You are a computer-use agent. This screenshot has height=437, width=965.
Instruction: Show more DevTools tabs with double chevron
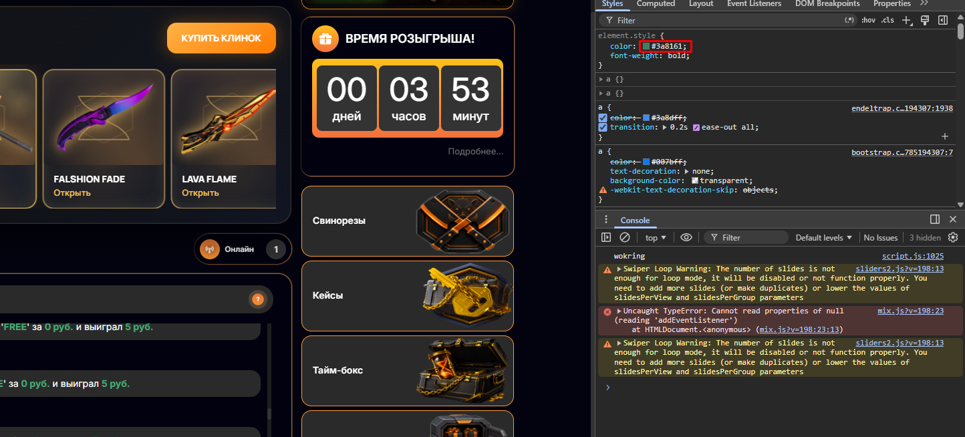925,3
